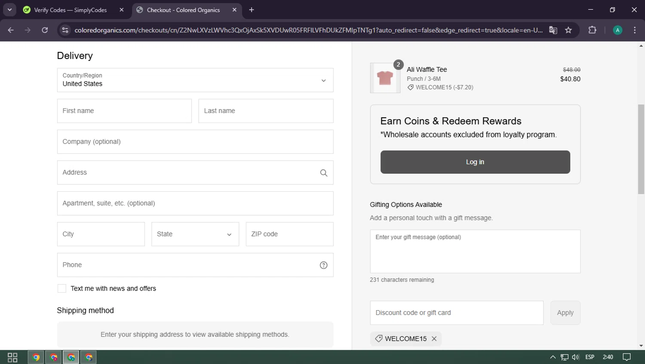Click the Apply discount button
Viewport: 645px width, 364px height.
click(x=565, y=313)
